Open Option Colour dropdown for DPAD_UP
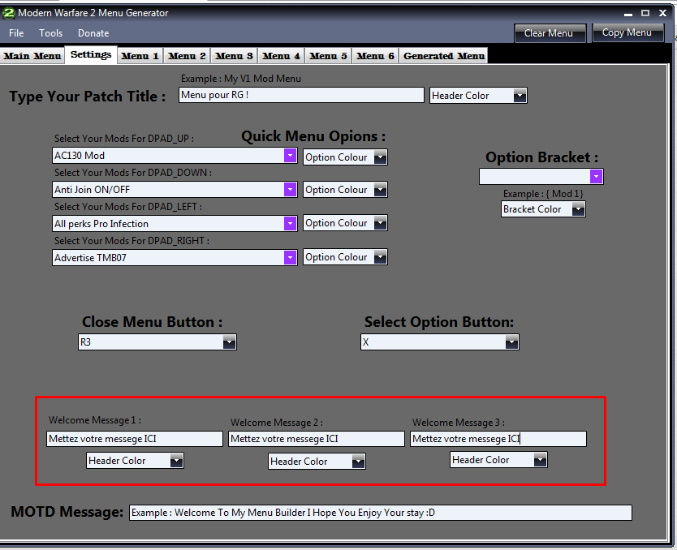The width and height of the screenshot is (677, 550). point(345,157)
